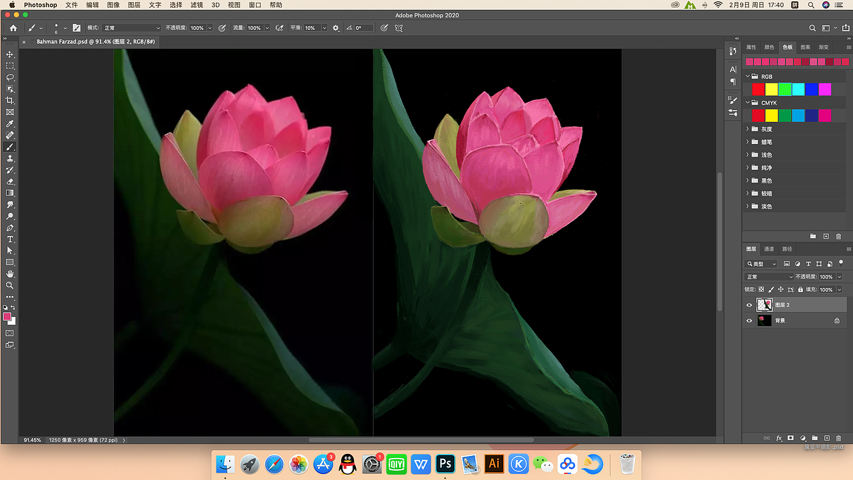Select the Crop tool
Viewport: 853px width, 480px height.
tap(10, 101)
